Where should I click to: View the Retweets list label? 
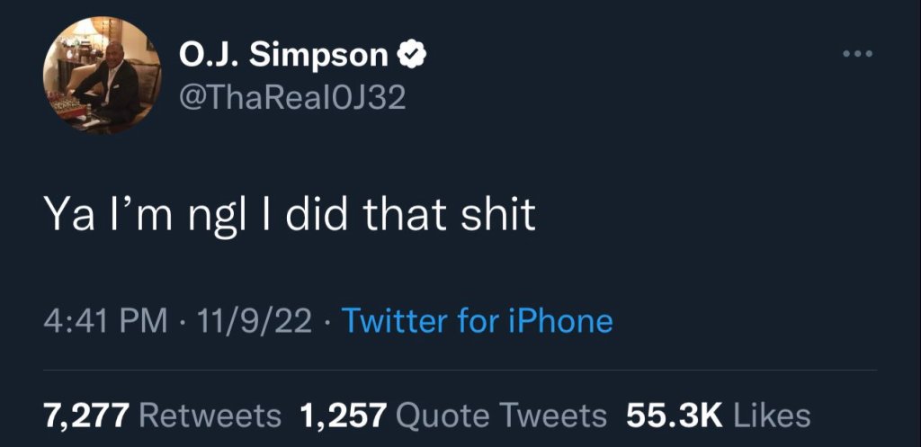211,415
